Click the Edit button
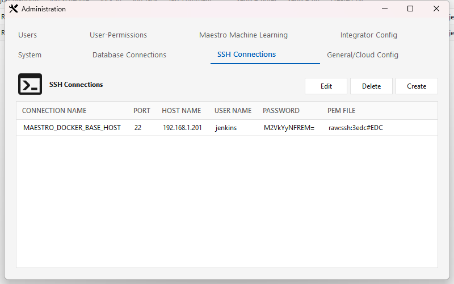454x284 pixels. tap(326, 86)
